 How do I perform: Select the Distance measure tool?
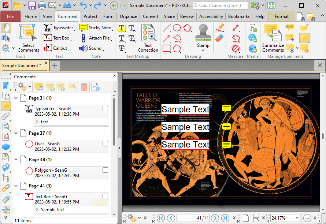coord(236,28)
